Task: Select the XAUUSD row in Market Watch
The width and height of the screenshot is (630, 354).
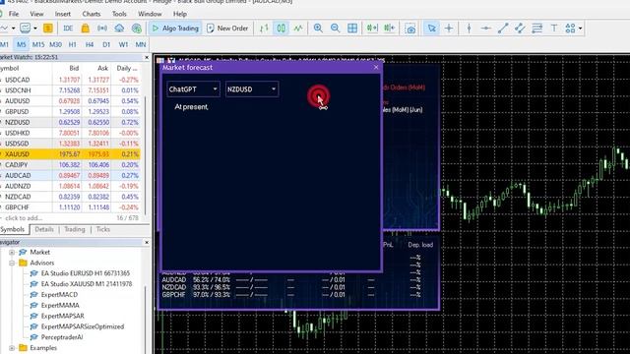Action: coord(70,154)
